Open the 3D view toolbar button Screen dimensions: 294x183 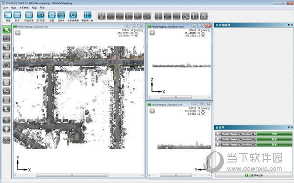(x=41, y=15)
